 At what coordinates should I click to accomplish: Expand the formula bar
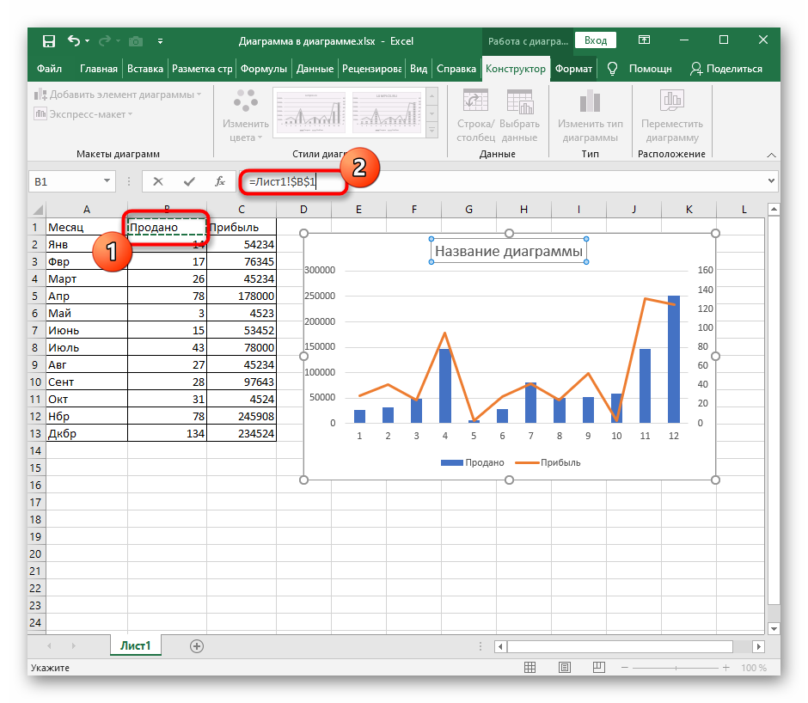(771, 181)
